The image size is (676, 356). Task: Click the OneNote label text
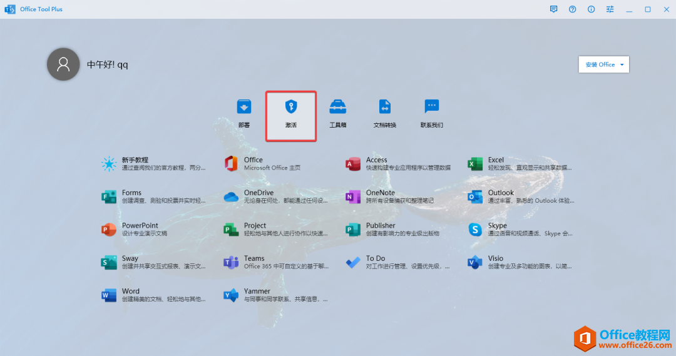point(381,193)
